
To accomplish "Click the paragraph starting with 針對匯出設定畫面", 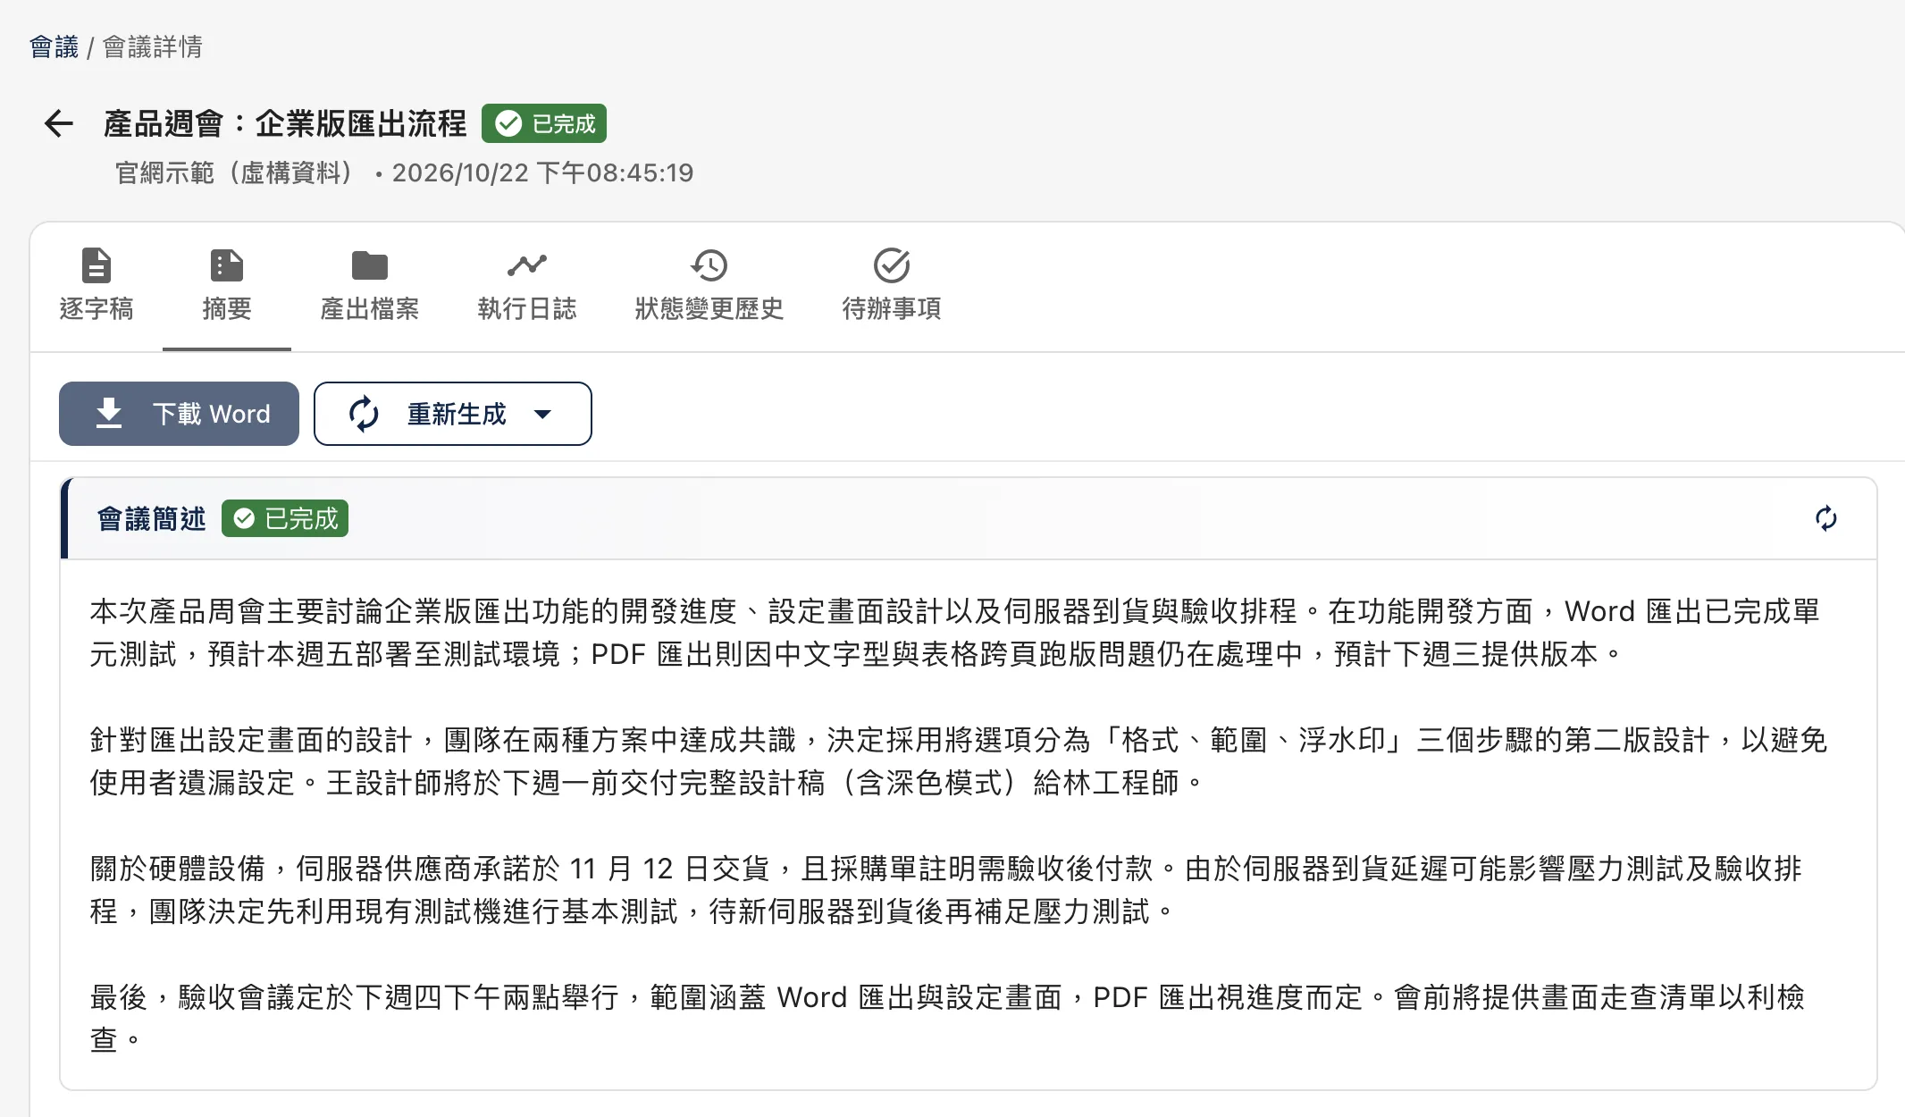I will pos(958,761).
